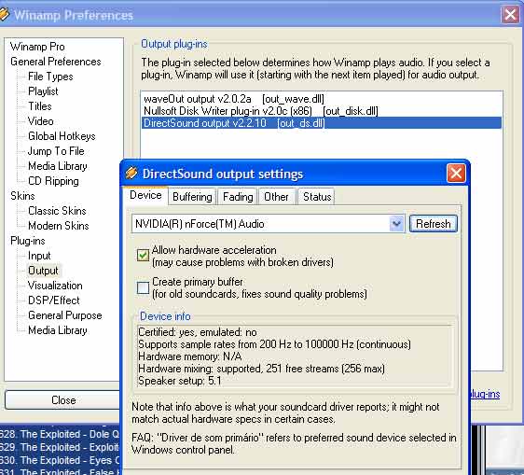Viewport: 524px width, 475px height.
Task: Open File Types preferences
Action: tap(50, 77)
